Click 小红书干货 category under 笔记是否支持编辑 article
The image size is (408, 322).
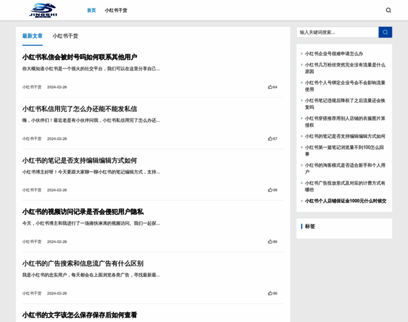[x=32, y=190]
